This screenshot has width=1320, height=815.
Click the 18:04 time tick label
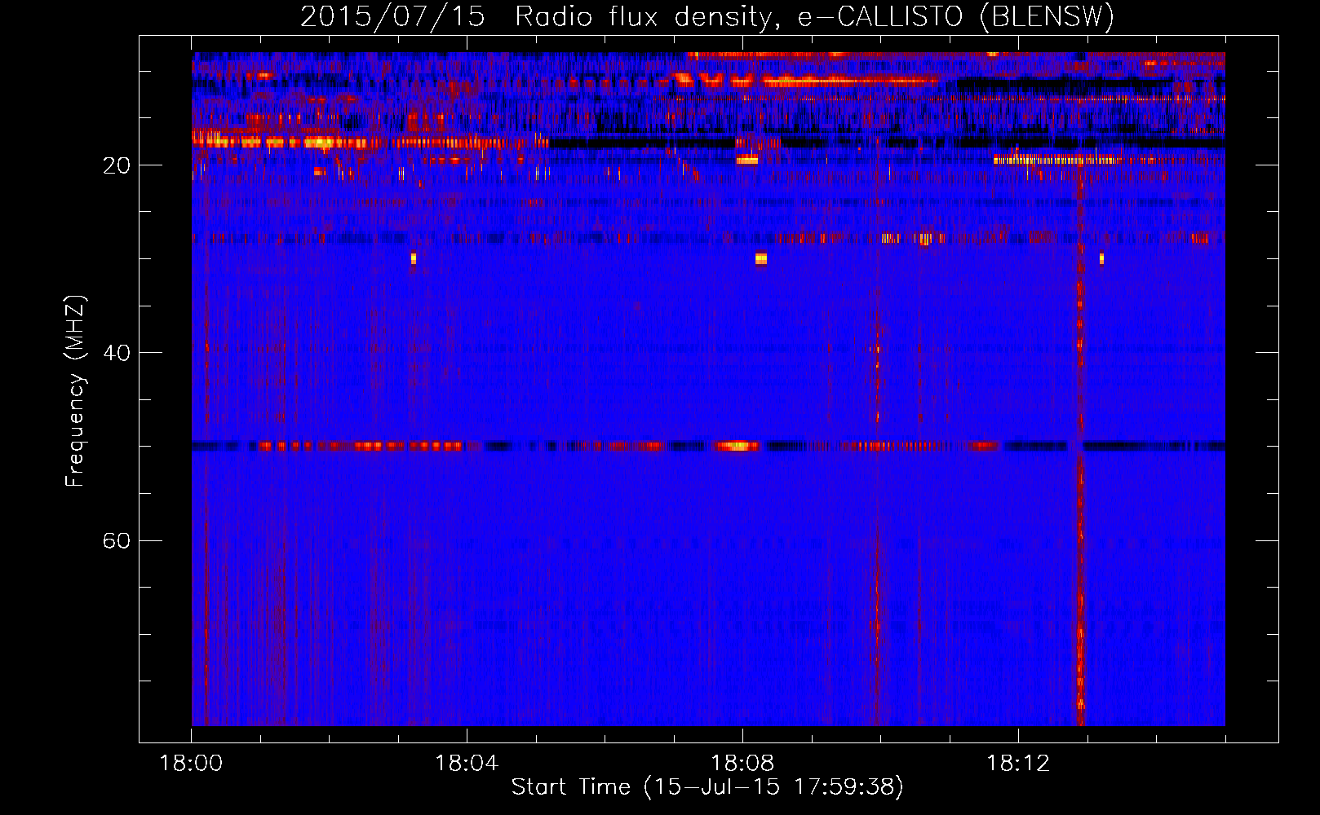pos(467,764)
